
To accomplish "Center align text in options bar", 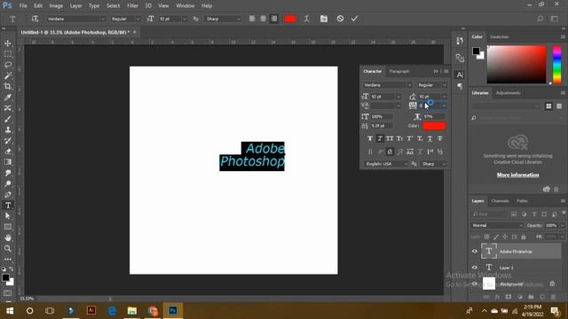I will (x=264, y=19).
